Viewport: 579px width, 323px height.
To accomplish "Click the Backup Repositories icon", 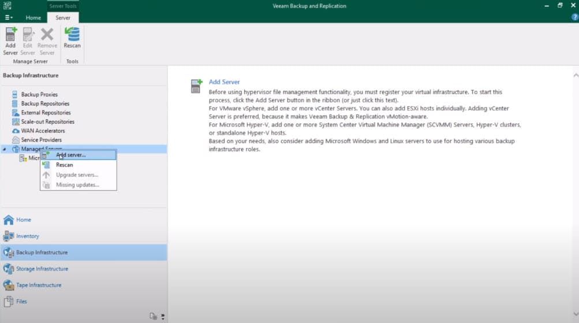I will (15, 103).
